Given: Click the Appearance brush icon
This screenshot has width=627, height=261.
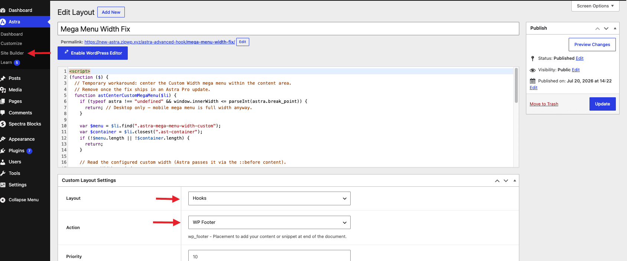Looking at the screenshot, I should (3, 139).
